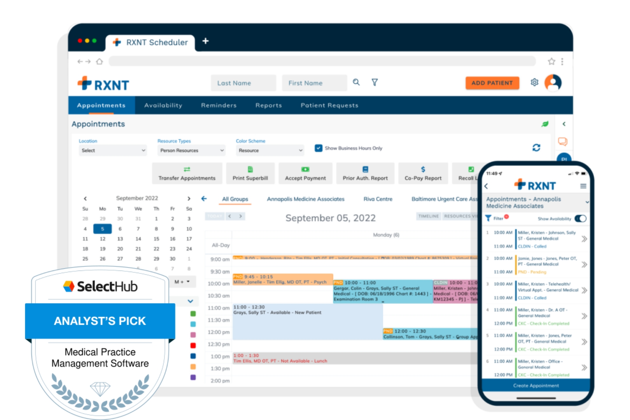This screenshot has height=420, width=630.
Task: Expand mobile Appointments location selector
Action: 587,202
